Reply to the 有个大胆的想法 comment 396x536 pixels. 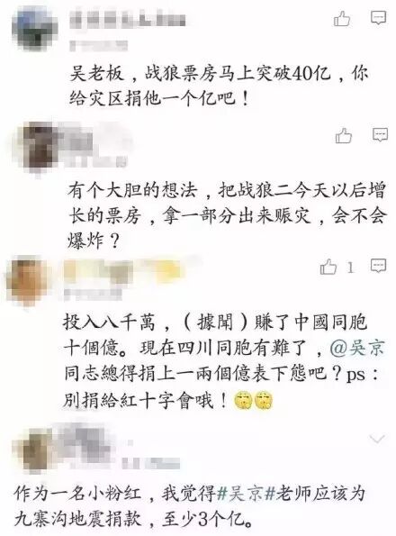380,135
